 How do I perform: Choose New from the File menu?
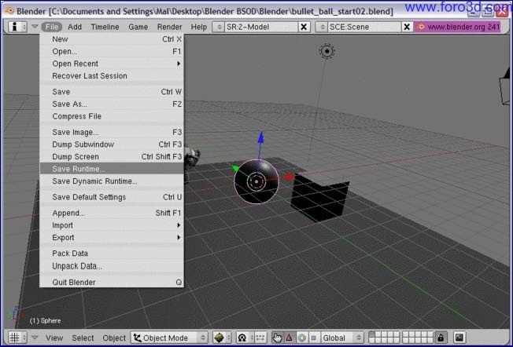coord(112,39)
